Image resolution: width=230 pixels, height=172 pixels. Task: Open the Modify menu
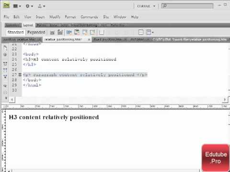55,17
